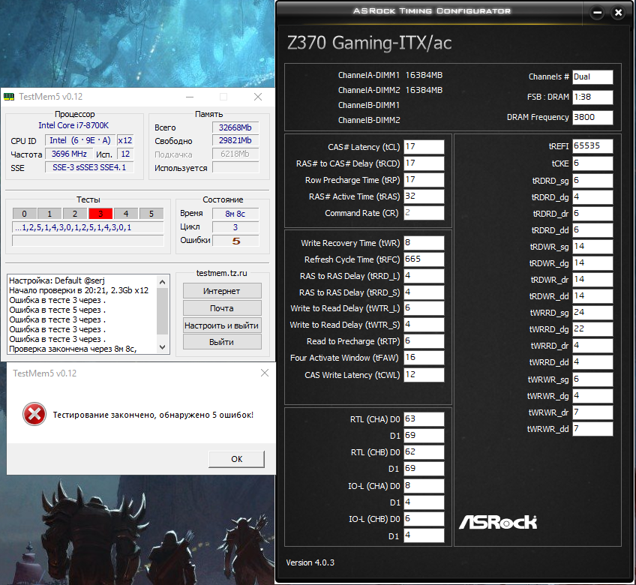The width and height of the screenshot is (636, 585).
Task: Click the tRAS value field
Action: tap(424, 196)
